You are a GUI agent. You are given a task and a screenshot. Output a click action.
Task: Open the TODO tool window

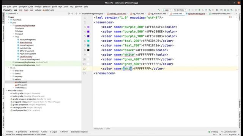click(9, 132)
